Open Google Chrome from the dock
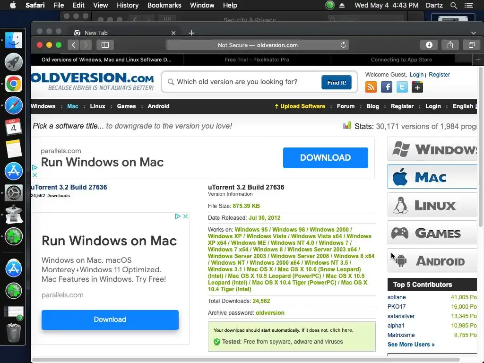 click(14, 84)
